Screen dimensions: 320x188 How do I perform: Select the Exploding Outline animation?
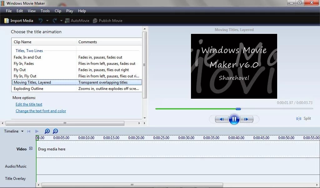[x=77, y=89]
